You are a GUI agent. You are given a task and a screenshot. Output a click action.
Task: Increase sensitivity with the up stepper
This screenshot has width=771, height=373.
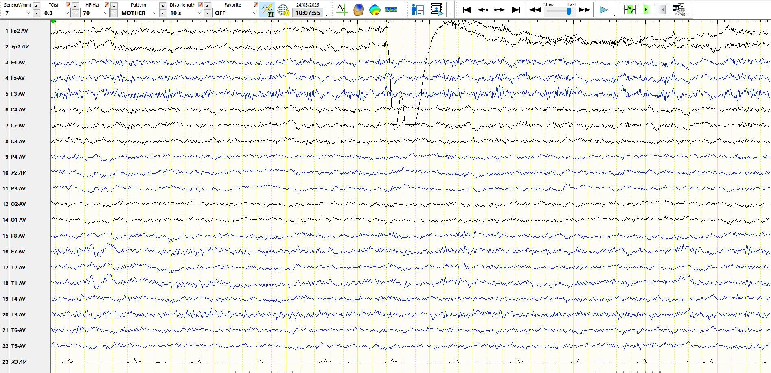point(36,6)
